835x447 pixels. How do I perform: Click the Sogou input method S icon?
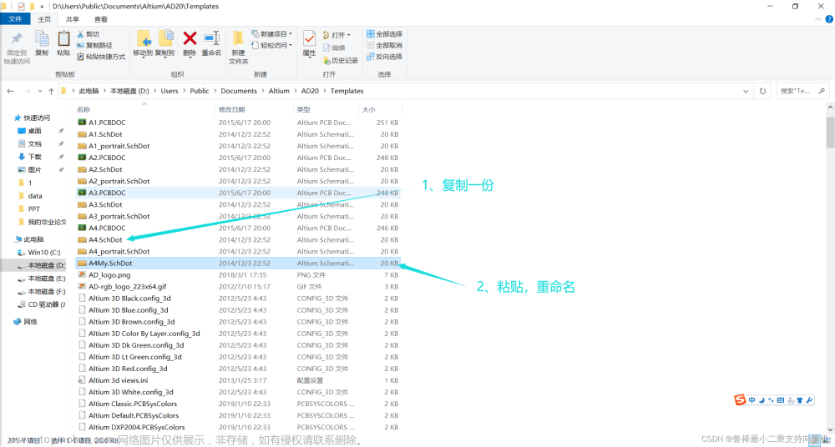tap(740, 399)
